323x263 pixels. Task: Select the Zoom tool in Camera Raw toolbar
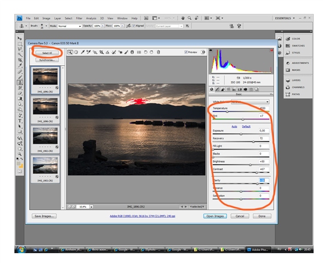(x=70, y=52)
